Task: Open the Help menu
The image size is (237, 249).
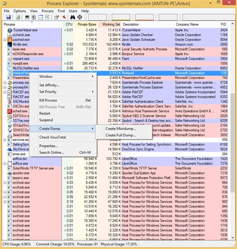Action: [x=85, y=11]
